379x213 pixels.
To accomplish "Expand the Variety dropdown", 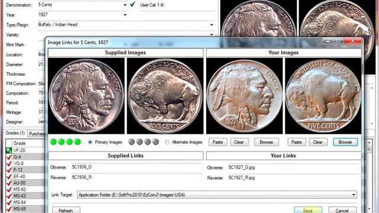I will [x=211, y=34].
